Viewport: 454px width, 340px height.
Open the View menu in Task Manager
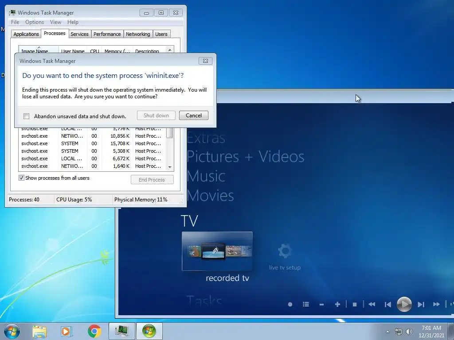point(55,22)
